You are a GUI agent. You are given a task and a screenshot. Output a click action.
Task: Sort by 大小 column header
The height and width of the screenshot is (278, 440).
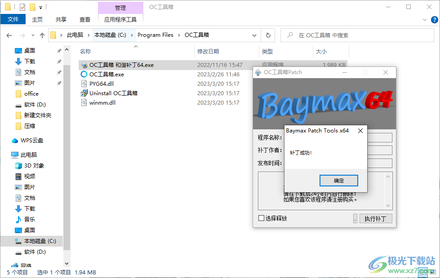321,52
